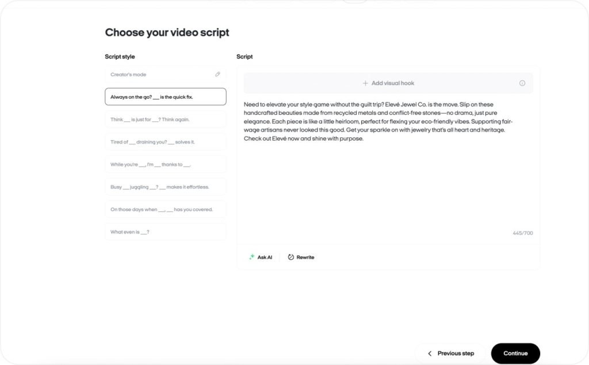Click the Add visual hook bar
This screenshot has width=589, height=365.
coord(388,83)
